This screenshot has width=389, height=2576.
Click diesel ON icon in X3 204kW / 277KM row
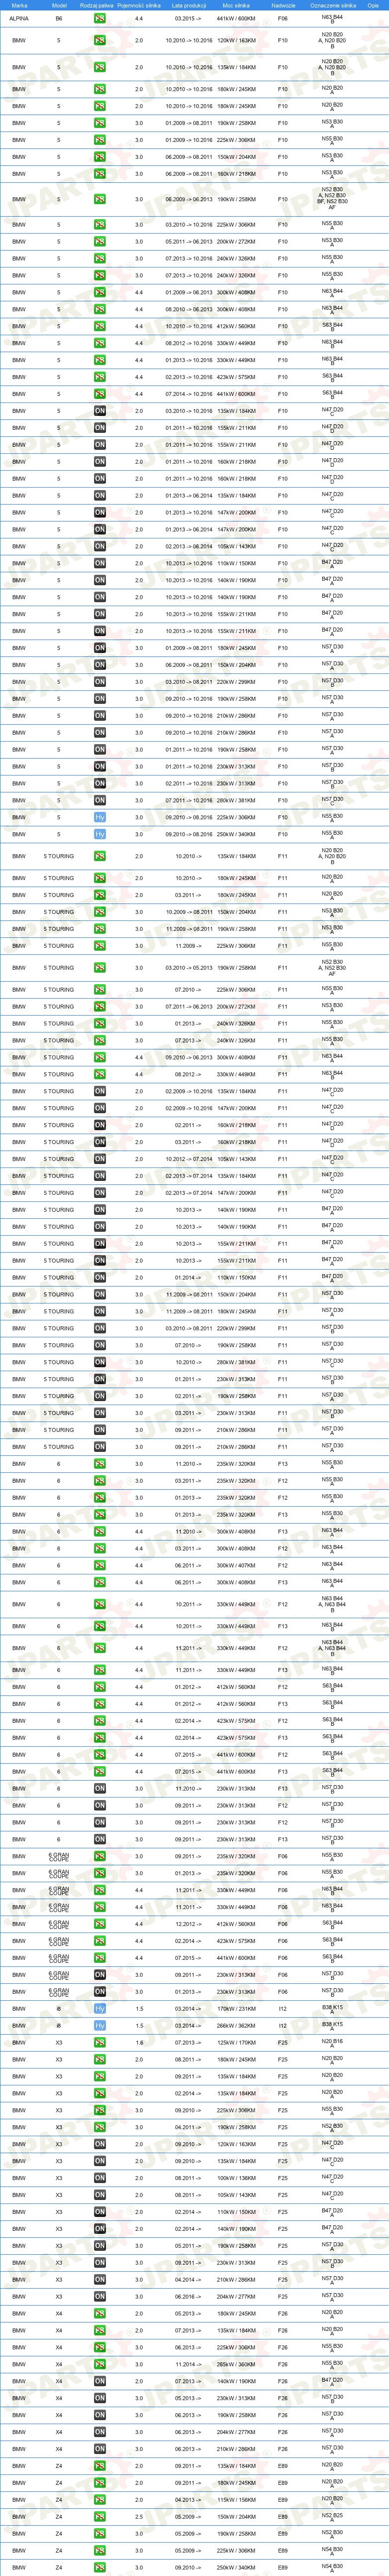(x=100, y=2297)
